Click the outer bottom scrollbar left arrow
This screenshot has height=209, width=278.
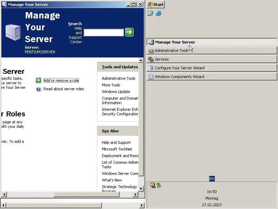point(3,206)
